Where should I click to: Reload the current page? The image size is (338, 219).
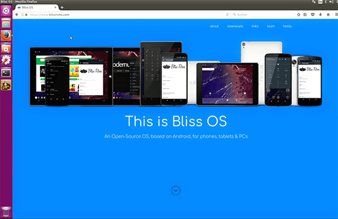tap(227, 15)
